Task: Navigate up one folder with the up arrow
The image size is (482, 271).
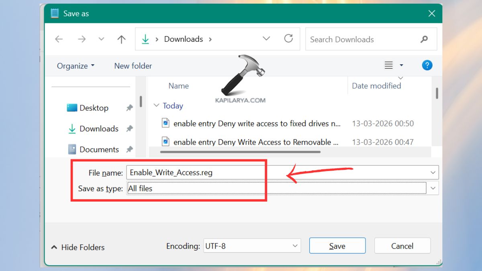Action: [x=121, y=39]
